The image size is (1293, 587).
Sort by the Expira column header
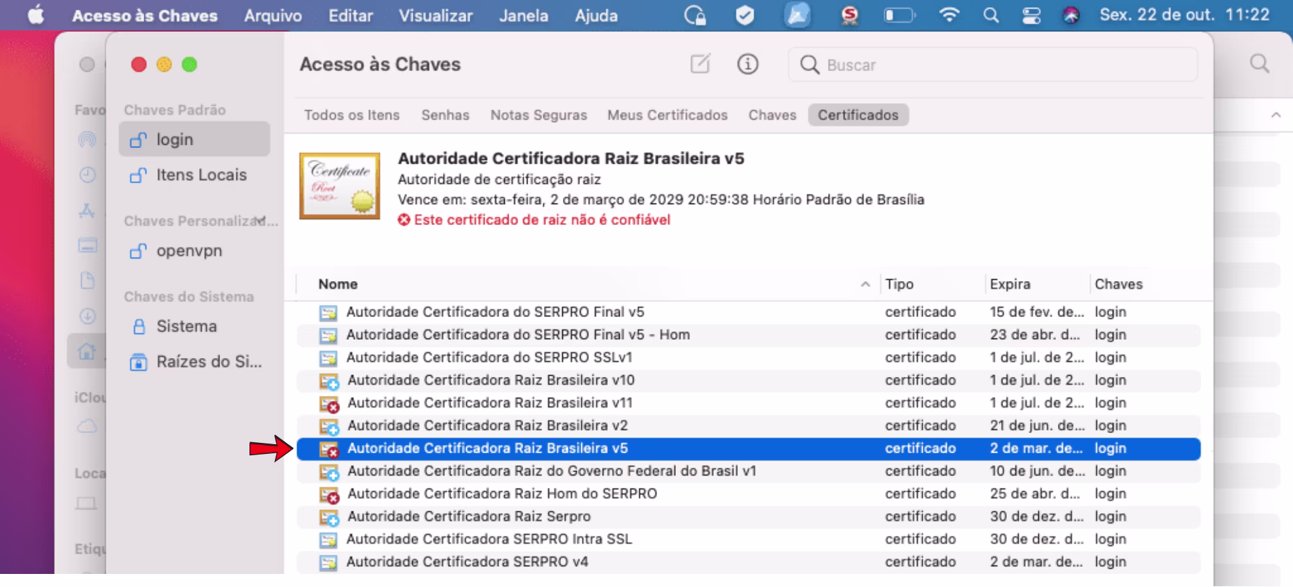point(1010,284)
